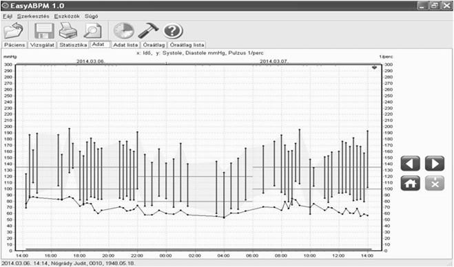Open the Súgó menu
The image size is (454, 267).
(91, 17)
